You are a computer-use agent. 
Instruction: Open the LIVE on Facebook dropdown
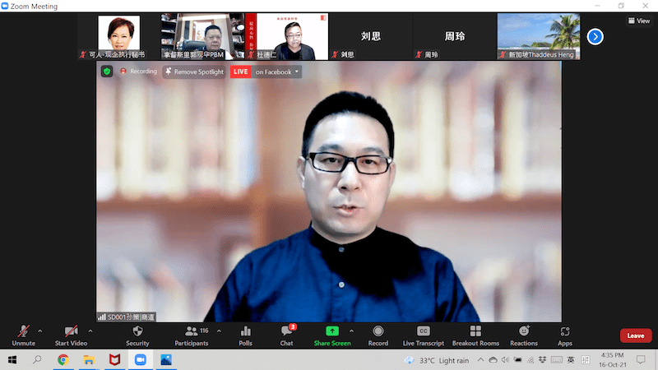pos(276,72)
